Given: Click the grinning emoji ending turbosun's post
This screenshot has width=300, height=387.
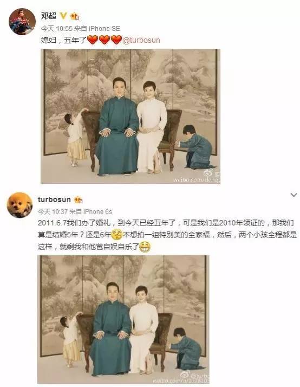Looking at the screenshot, I should pos(145,247).
